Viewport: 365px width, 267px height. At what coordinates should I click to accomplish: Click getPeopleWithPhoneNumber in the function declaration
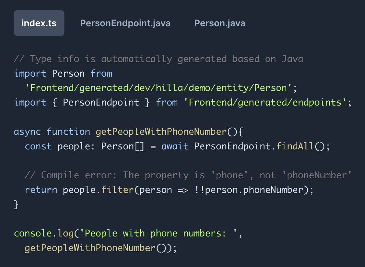(161, 132)
